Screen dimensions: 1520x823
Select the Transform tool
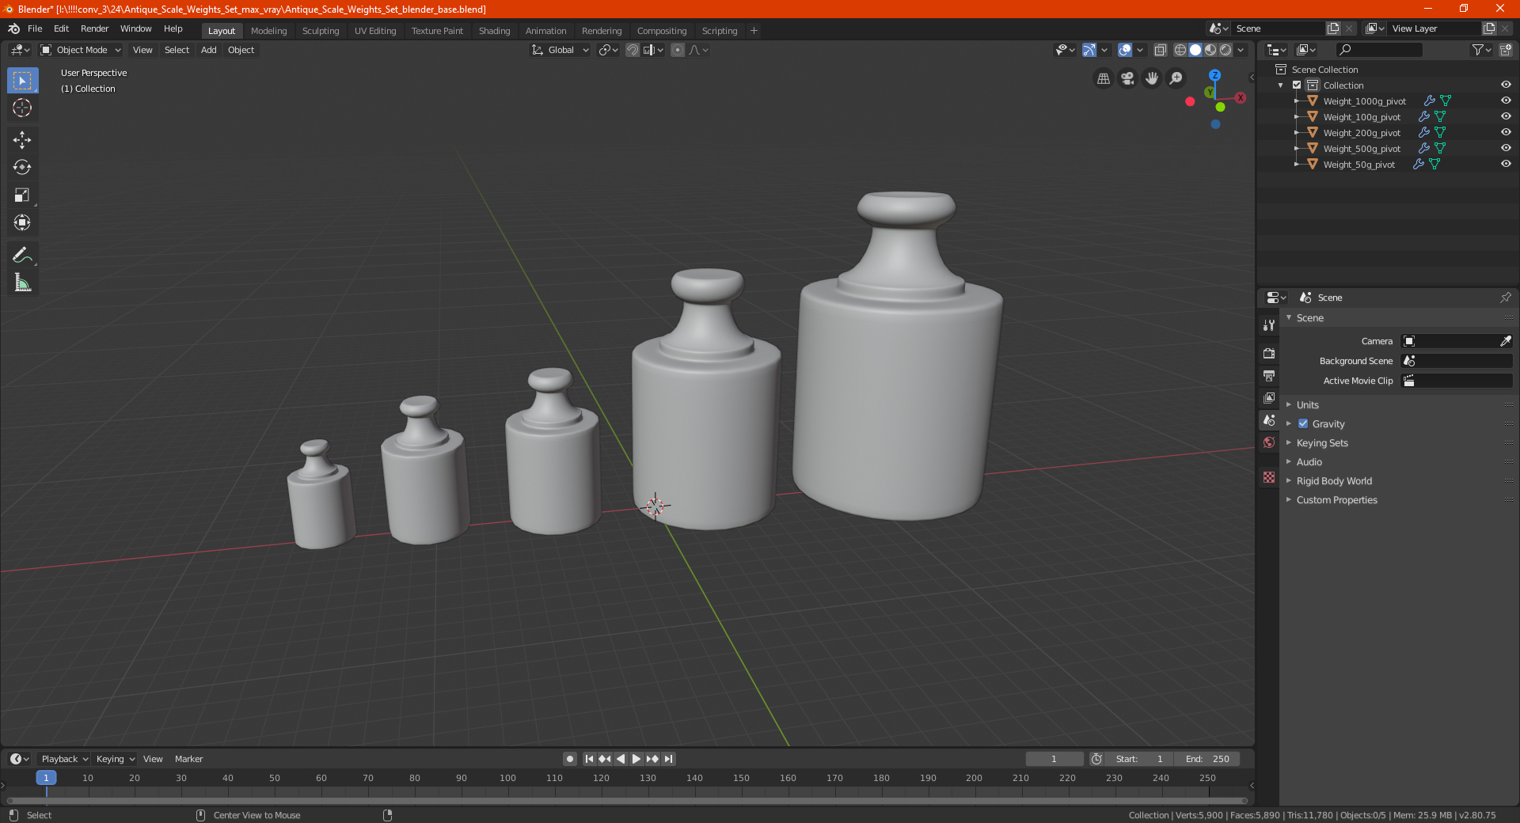point(22,223)
